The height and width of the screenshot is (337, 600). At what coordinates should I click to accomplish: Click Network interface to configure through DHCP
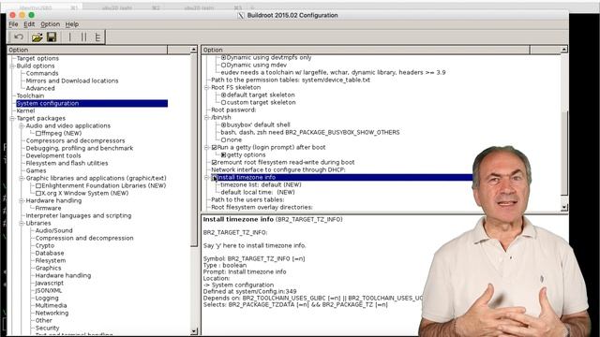click(278, 170)
